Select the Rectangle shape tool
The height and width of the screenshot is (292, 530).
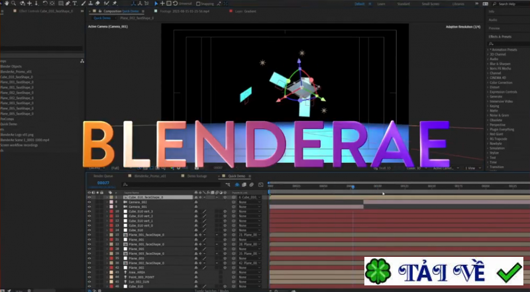[61, 3]
